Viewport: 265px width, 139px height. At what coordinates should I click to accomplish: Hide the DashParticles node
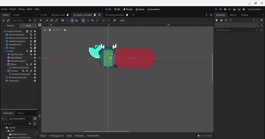[x=35, y=54]
